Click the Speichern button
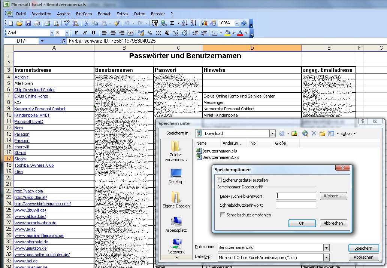This screenshot has width=387, height=268. point(363,248)
